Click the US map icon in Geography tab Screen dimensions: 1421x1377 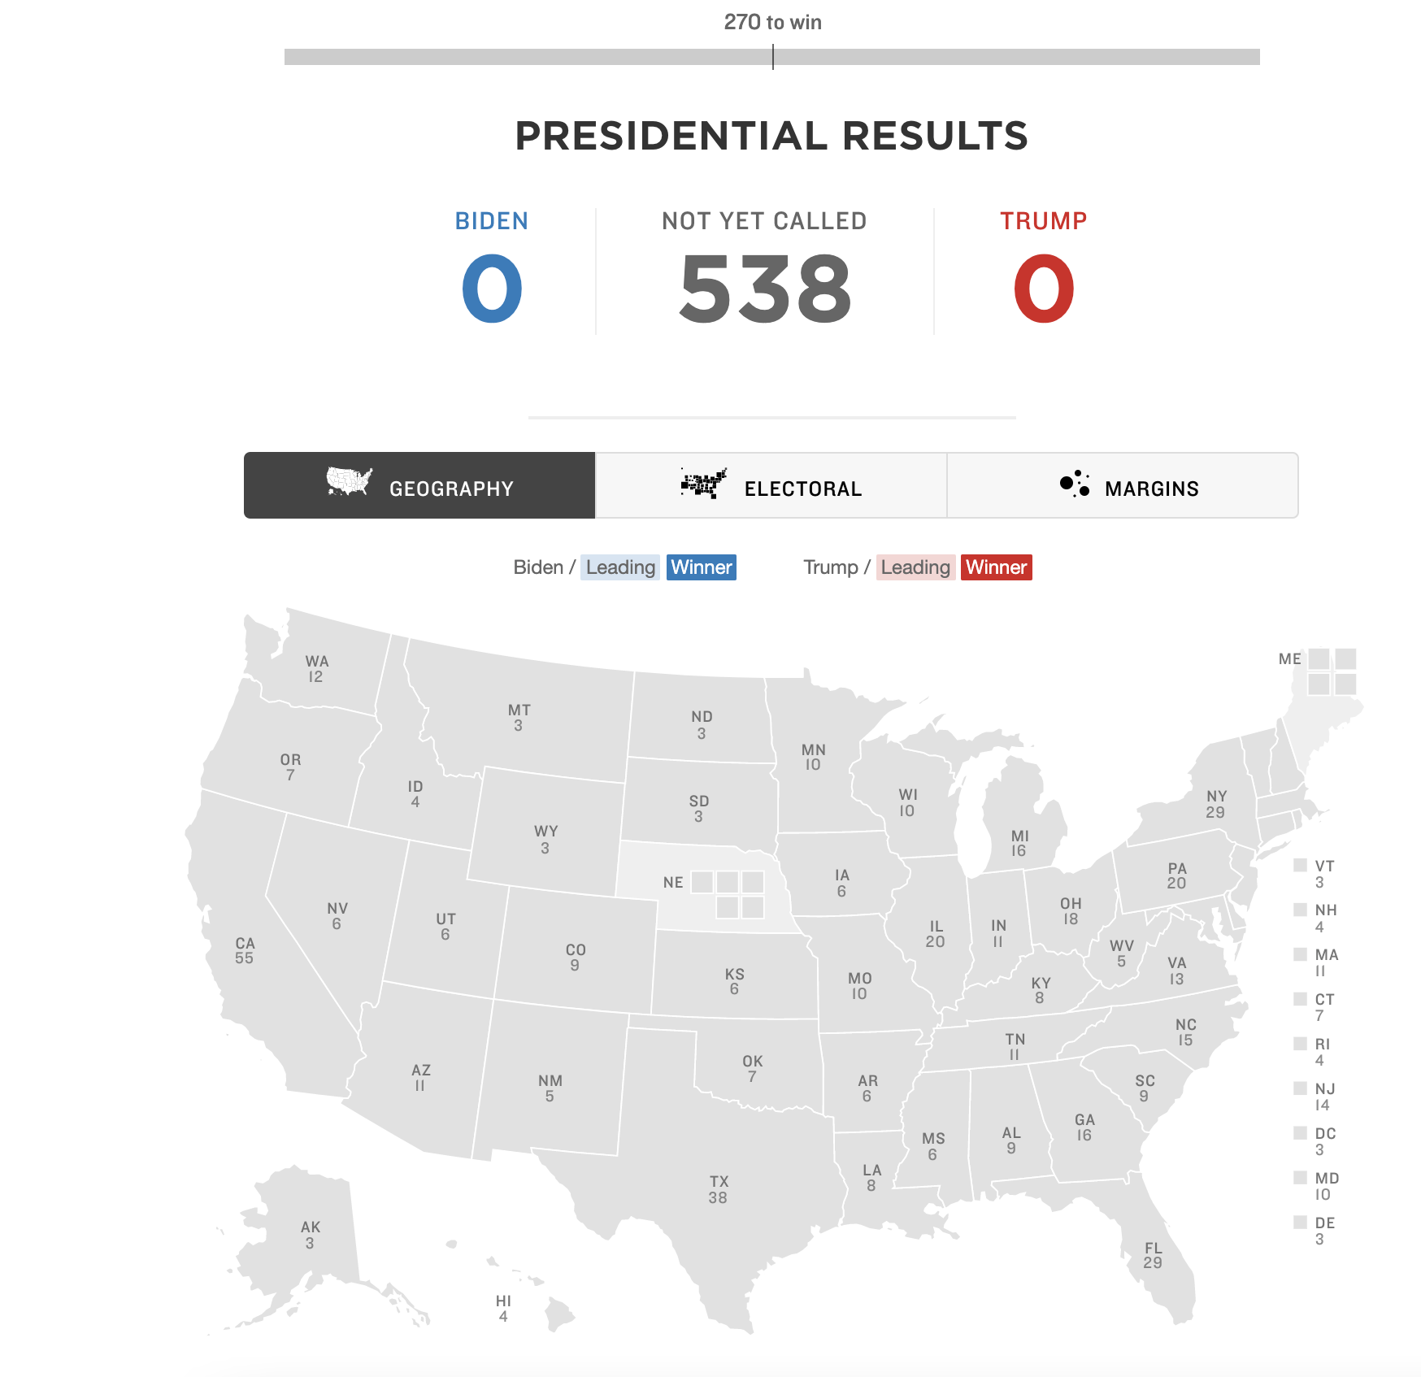[x=350, y=481]
